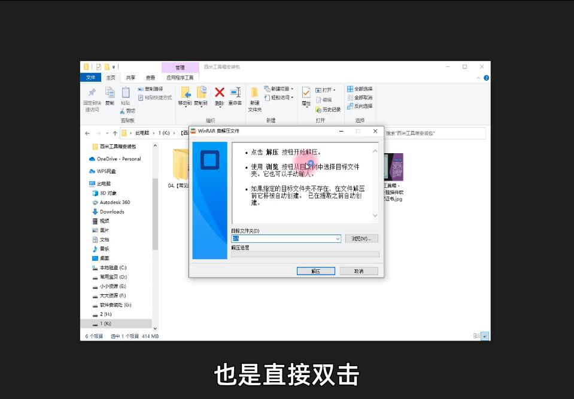
Task: Click details view button in status bar
Action: [x=476, y=336]
